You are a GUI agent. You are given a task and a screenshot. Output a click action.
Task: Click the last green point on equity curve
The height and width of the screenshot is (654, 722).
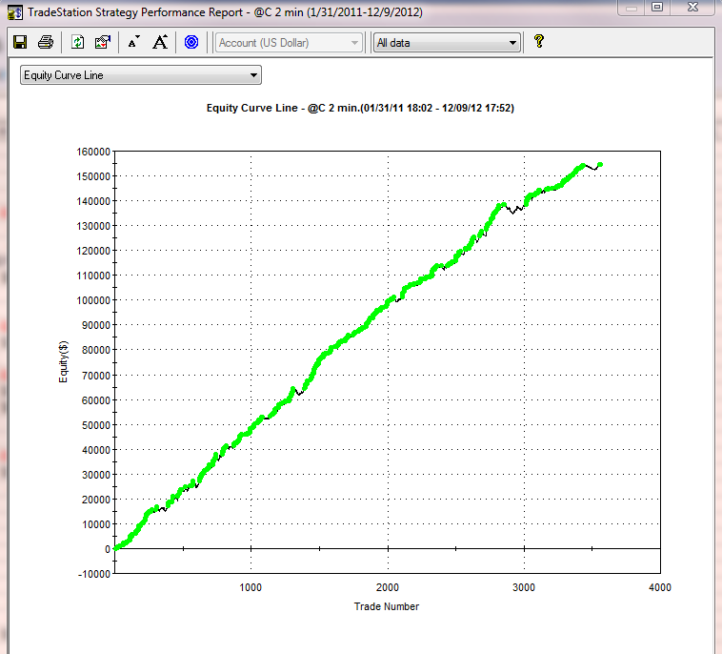[599, 165]
